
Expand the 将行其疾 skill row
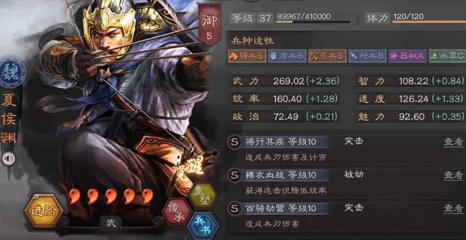(346, 149)
